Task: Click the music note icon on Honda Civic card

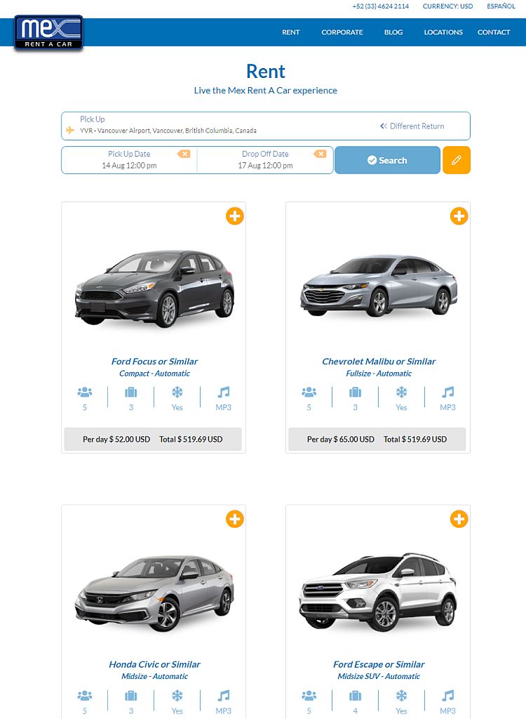Action: (x=223, y=696)
